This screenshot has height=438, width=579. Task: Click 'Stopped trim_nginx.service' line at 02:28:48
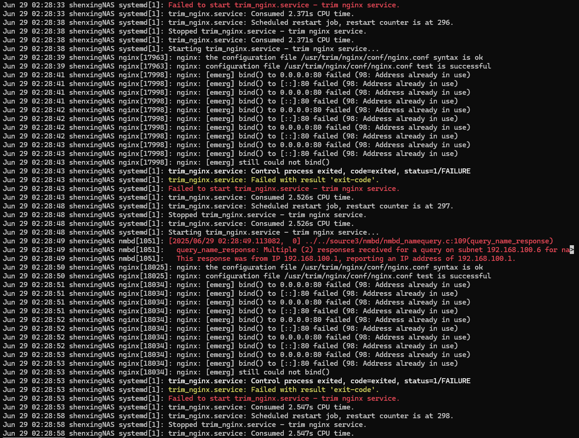pos(185,215)
